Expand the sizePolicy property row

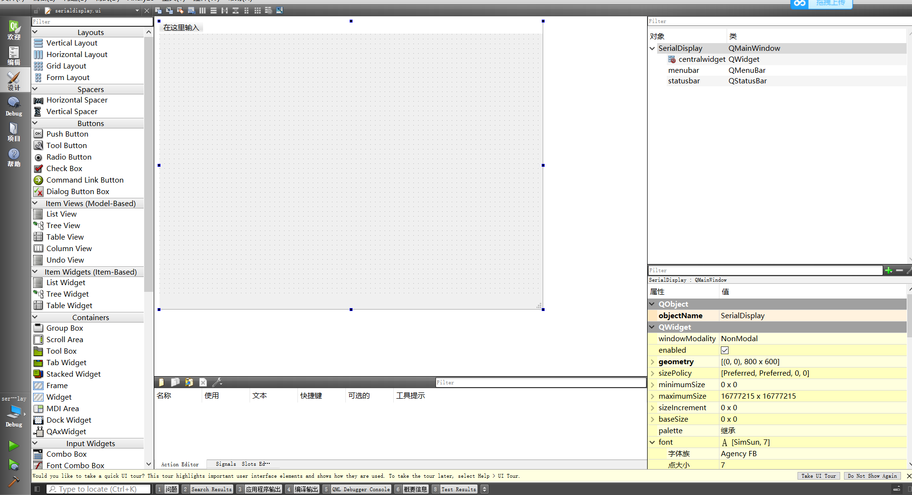click(652, 373)
